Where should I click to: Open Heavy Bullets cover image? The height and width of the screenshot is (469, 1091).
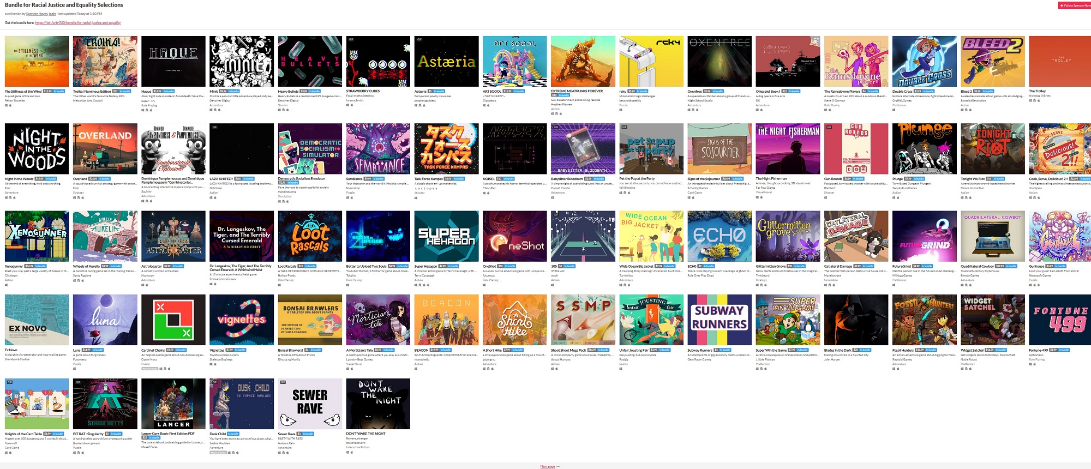310,62
